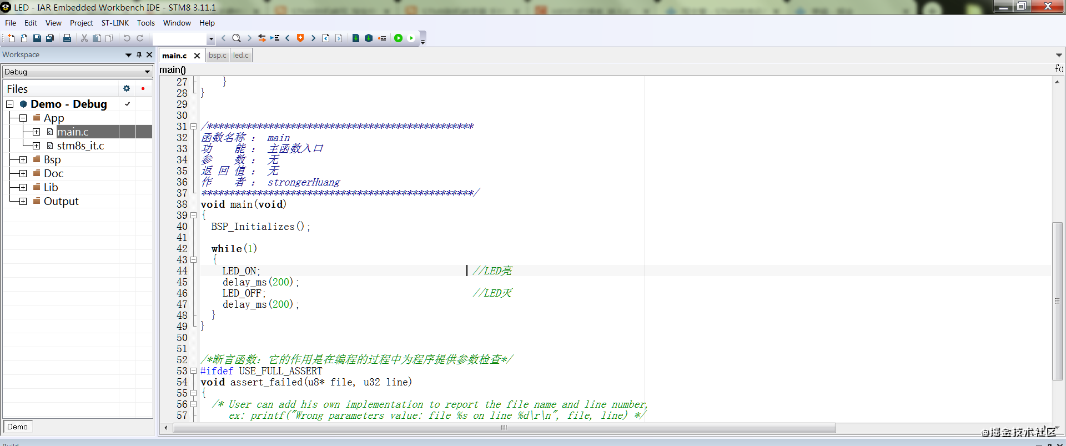Open the ST-LINK menu
The height and width of the screenshot is (446, 1066).
point(115,23)
